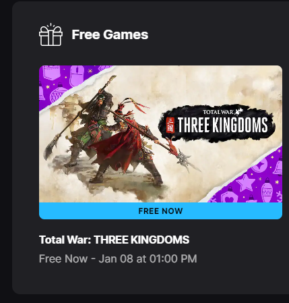Select the Free Games heading
Viewport: 289px width, 303px height.
[110, 34]
